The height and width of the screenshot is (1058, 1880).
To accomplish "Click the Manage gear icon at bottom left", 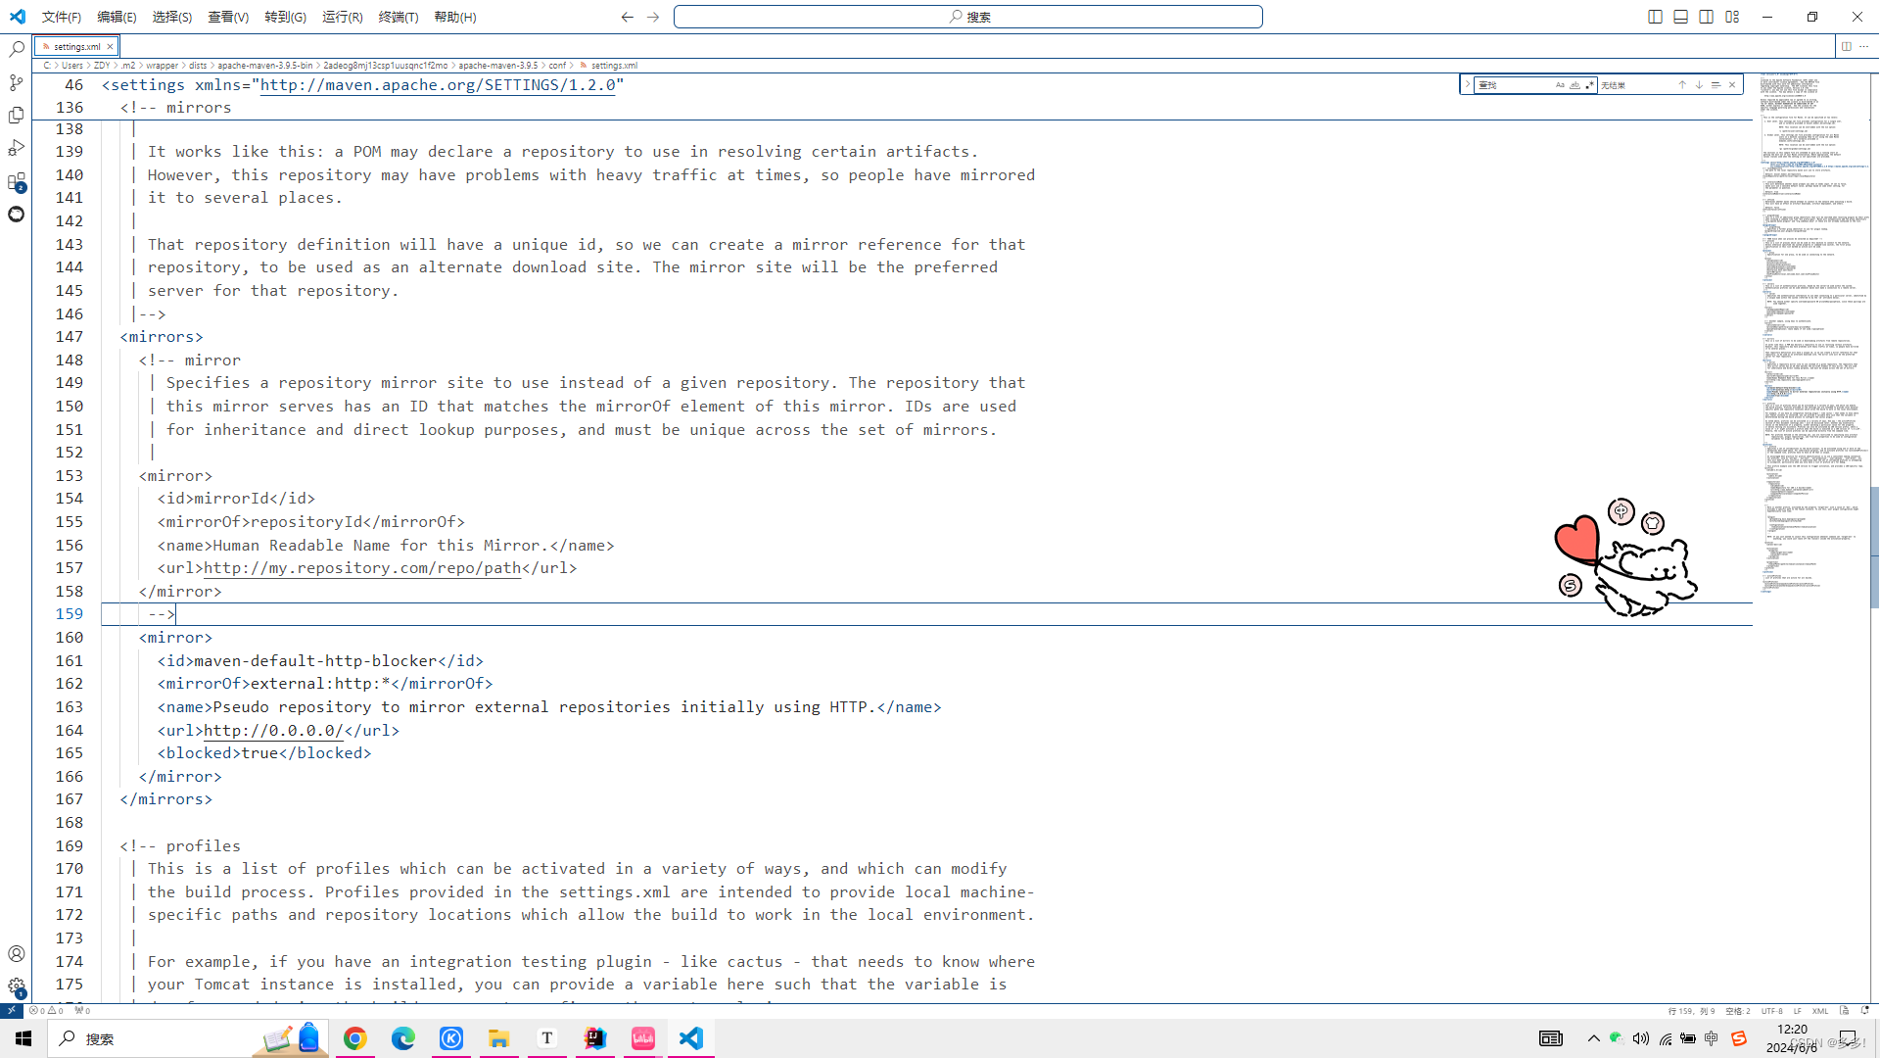I will [16, 986].
